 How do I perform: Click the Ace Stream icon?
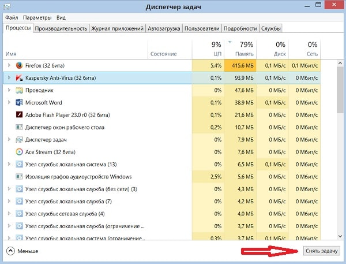(19, 152)
